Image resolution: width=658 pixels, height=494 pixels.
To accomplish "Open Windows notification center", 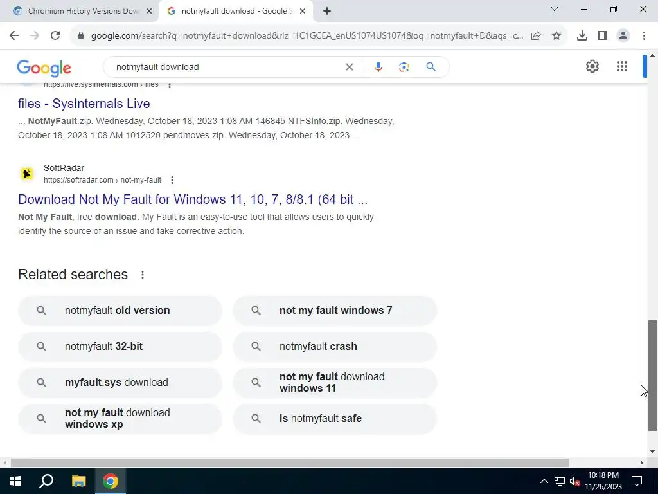I will (x=637, y=481).
